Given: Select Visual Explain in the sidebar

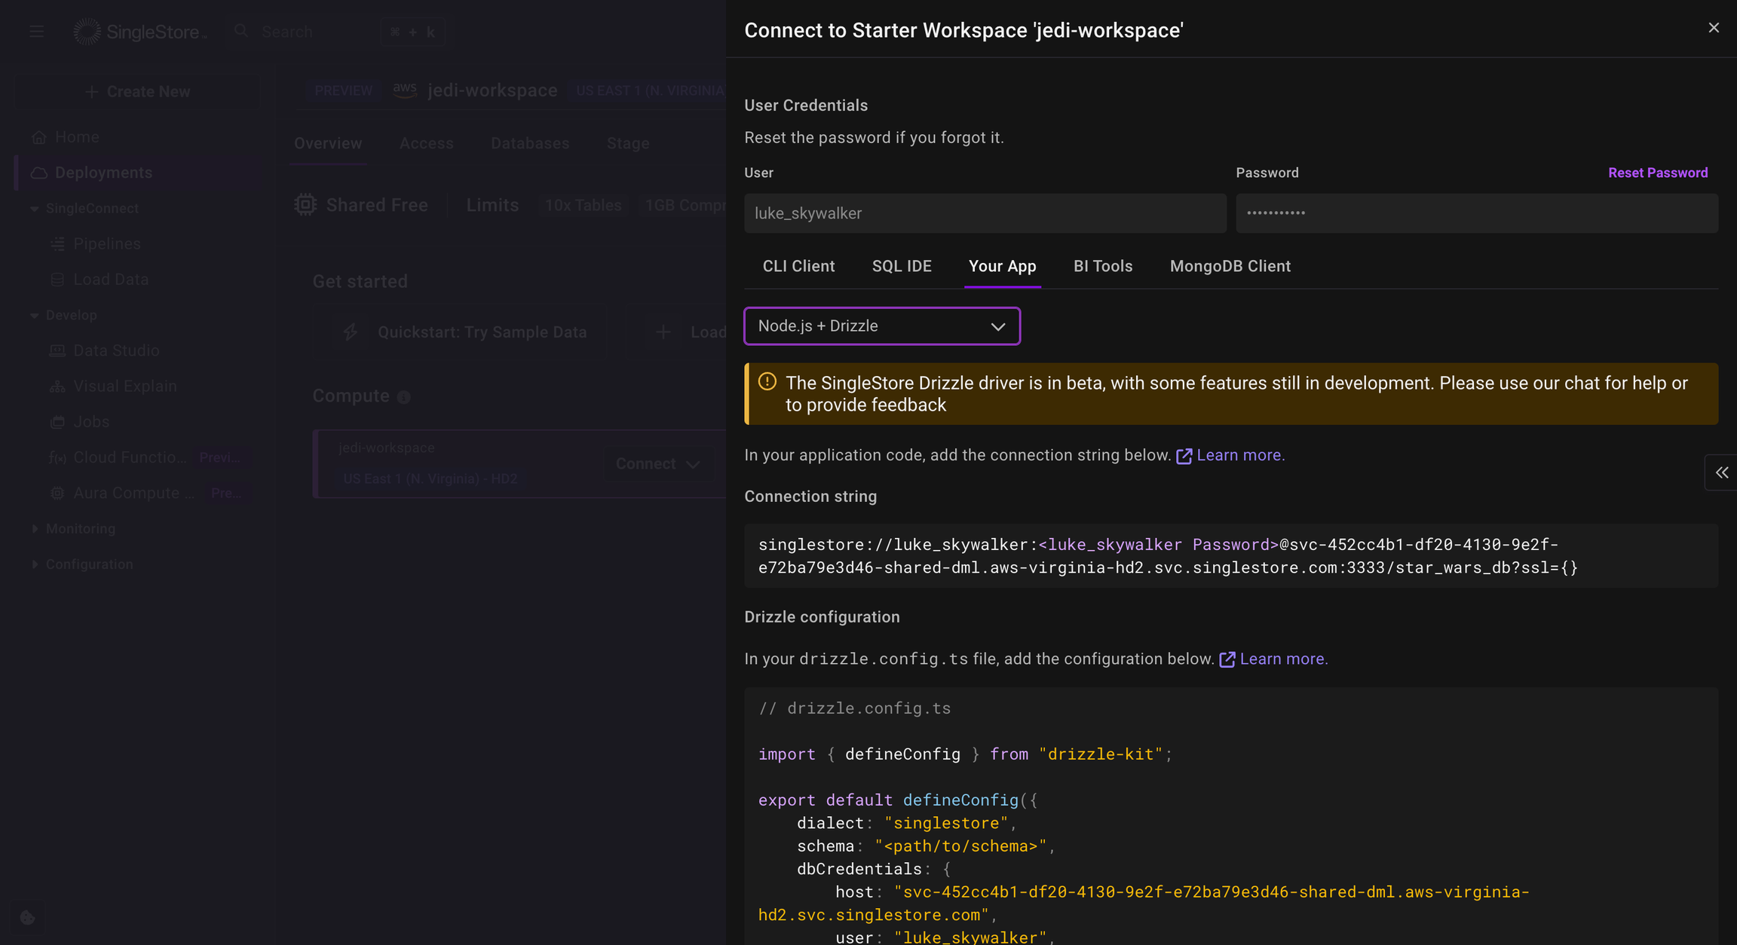Looking at the screenshot, I should click(x=124, y=386).
